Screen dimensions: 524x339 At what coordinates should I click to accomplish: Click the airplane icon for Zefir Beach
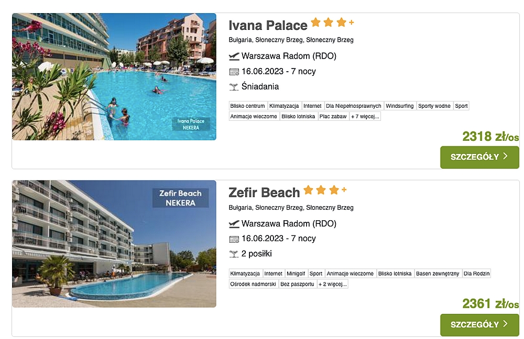pos(234,224)
